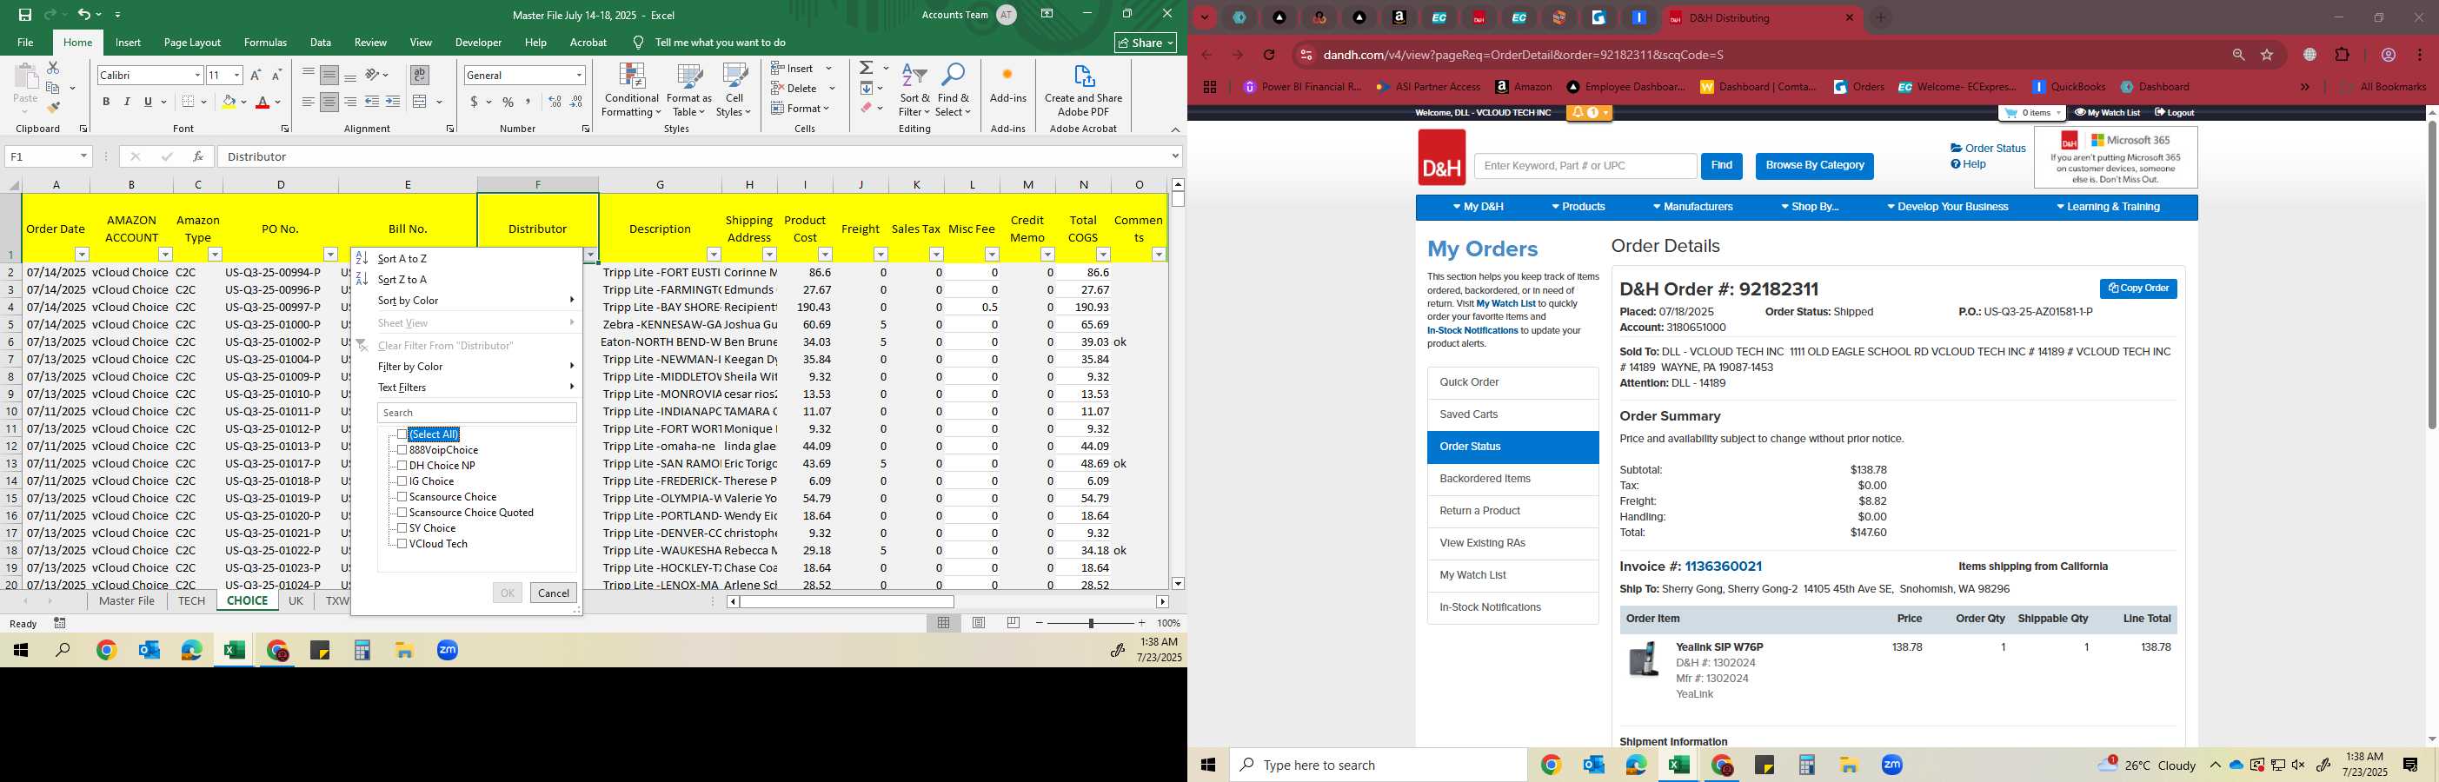Image resolution: width=2439 pixels, height=782 pixels.
Task: Adjust the Excel zoom slider
Action: [1091, 623]
